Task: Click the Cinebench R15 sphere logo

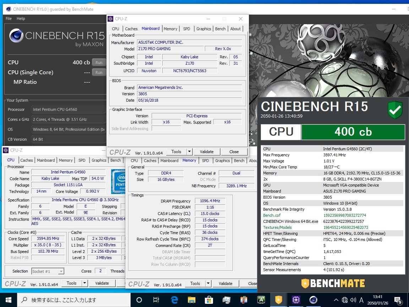Action: click(16, 36)
